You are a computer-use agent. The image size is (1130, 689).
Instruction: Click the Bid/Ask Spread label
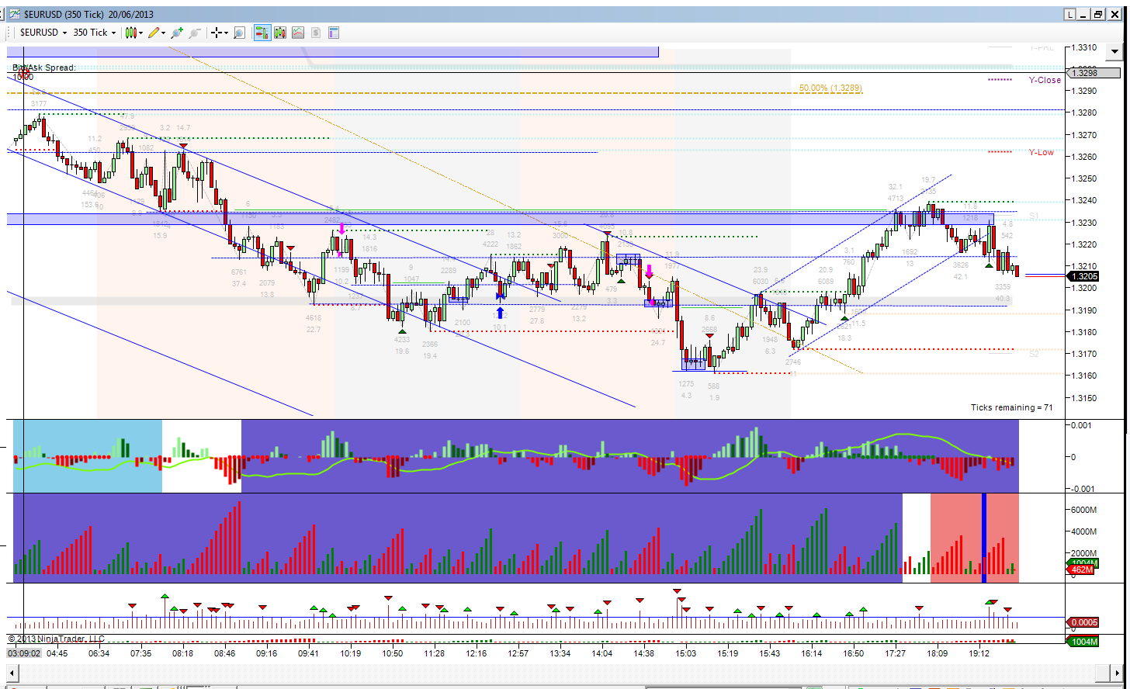click(44, 68)
